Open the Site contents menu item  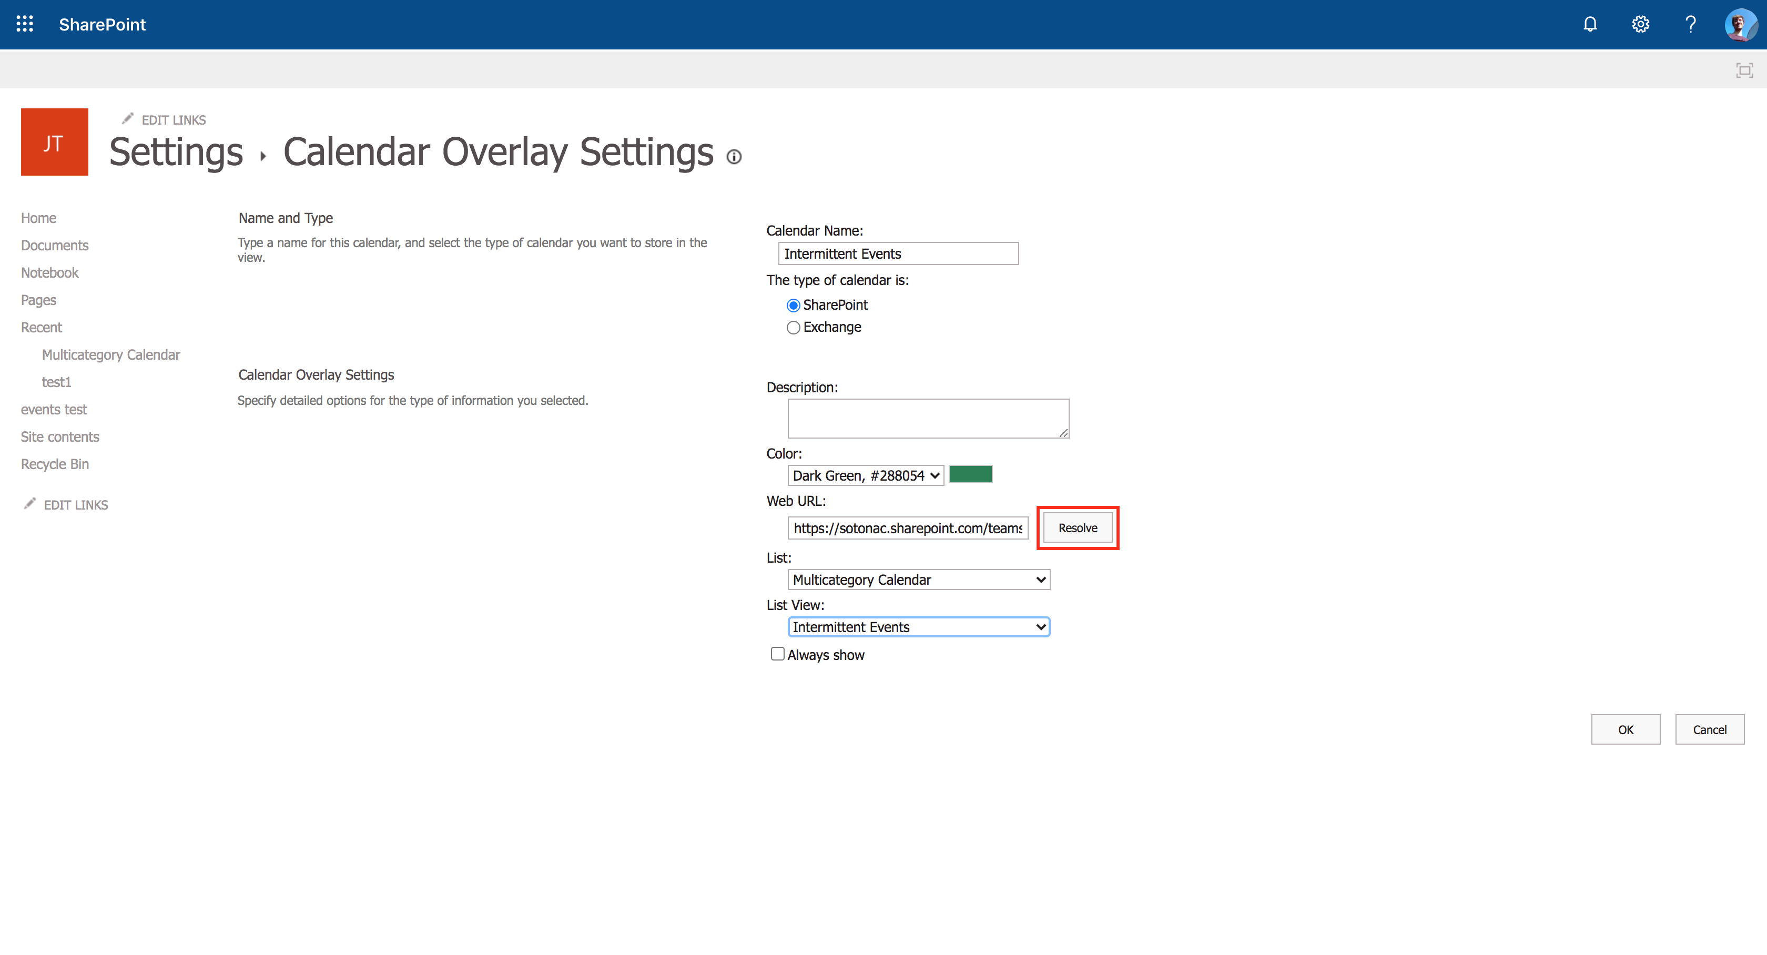[x=60, y=436]
